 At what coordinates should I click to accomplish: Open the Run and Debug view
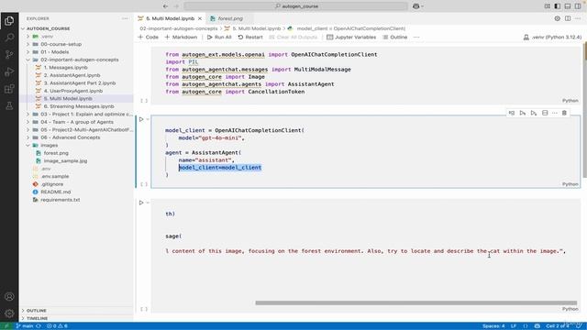[9, 71]
